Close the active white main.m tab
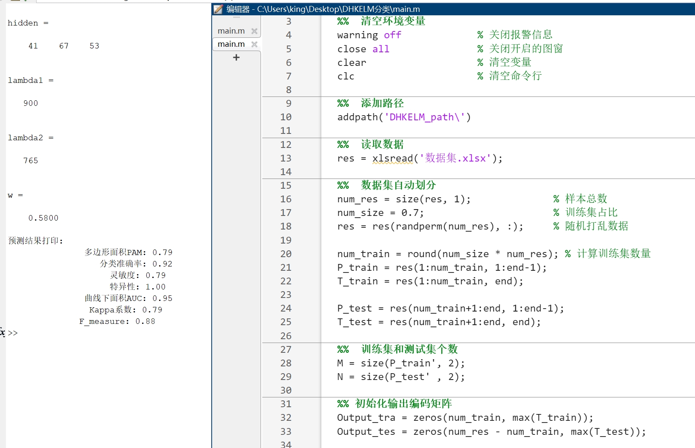The height and width of the screenshot is (448, 695). tap(254, 44)
